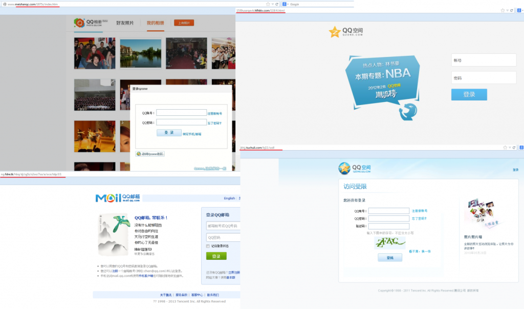The width and height of the screenshot is (524, 309).
Task: Click 关于腾讯 in QQ邮箱 footer
Action: 166,295
